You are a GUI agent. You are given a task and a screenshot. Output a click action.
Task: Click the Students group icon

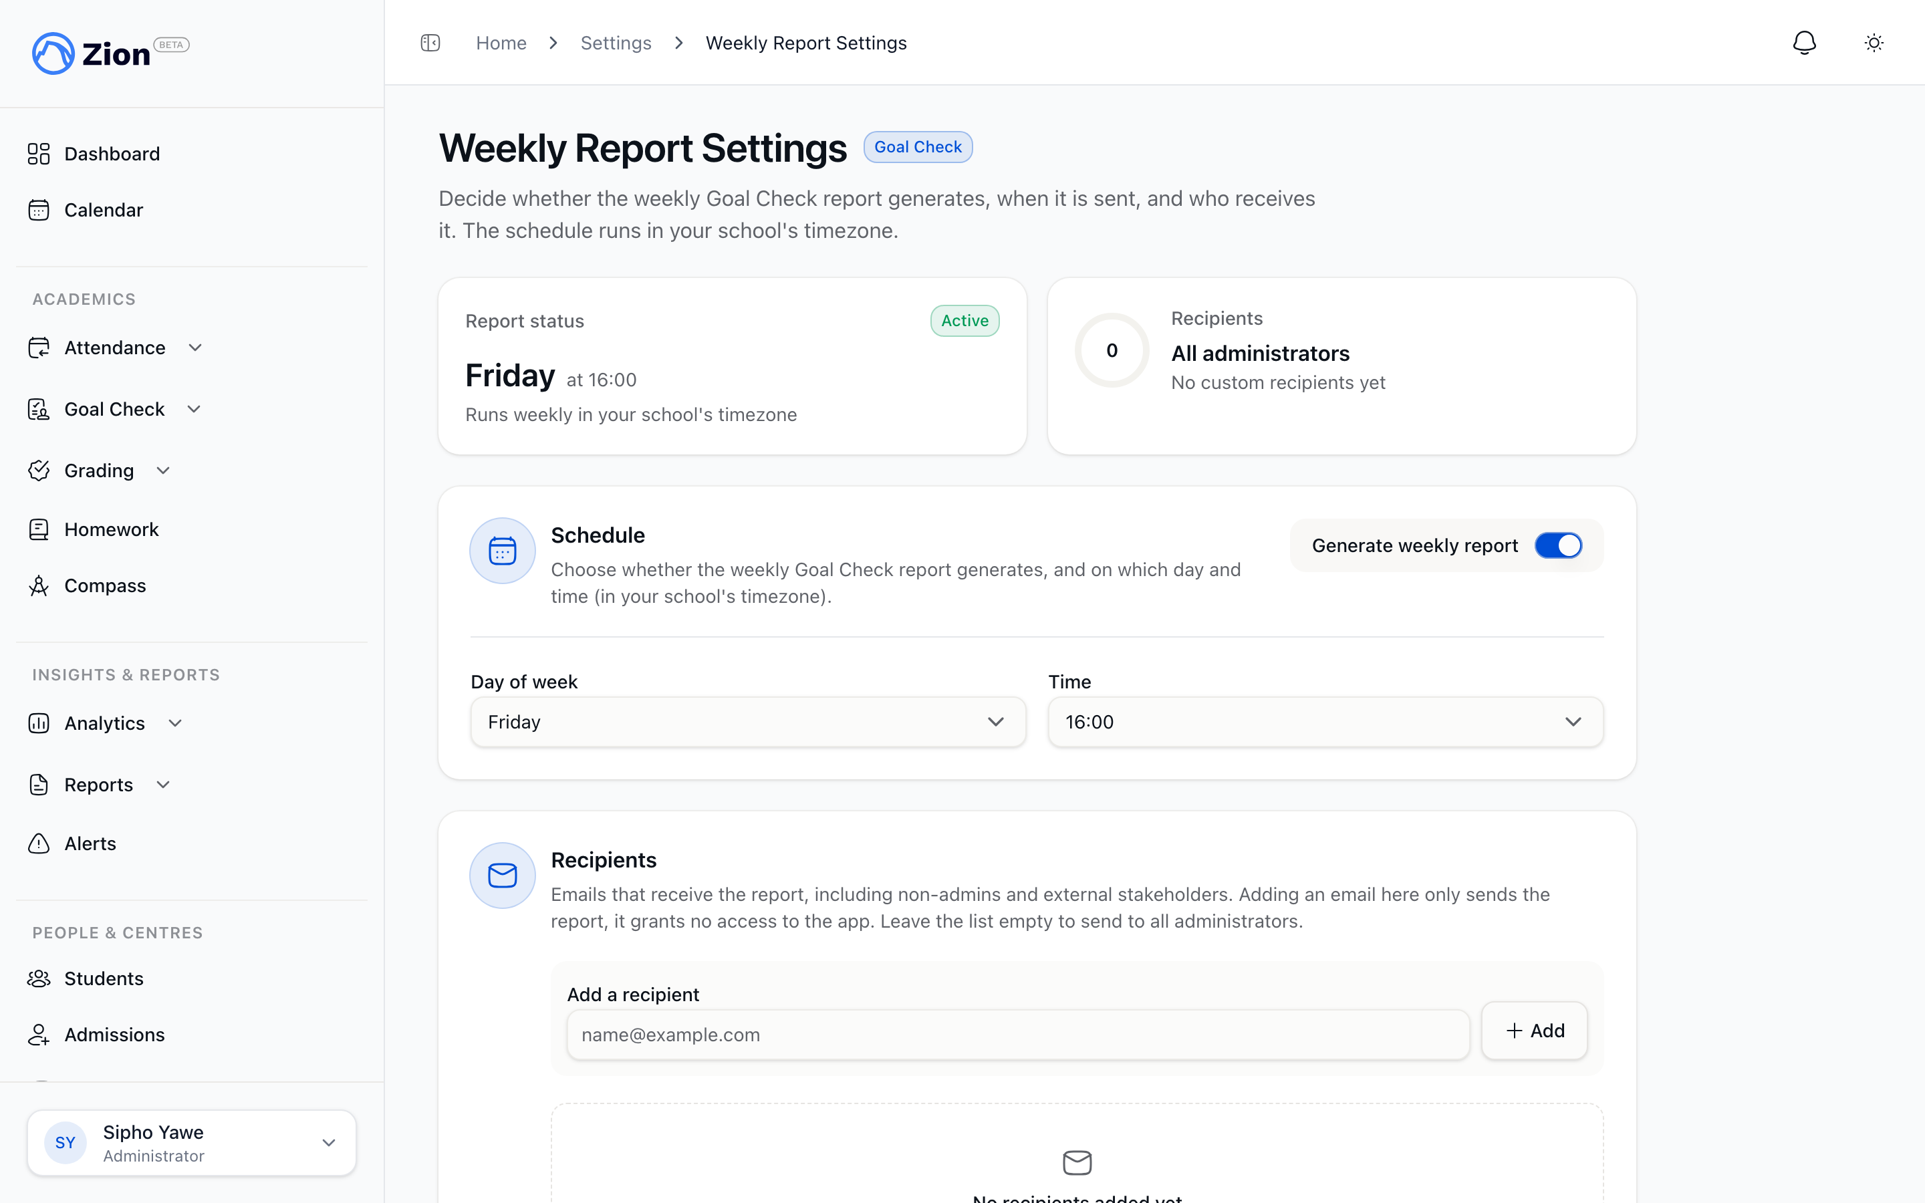[x=38, y=978]
